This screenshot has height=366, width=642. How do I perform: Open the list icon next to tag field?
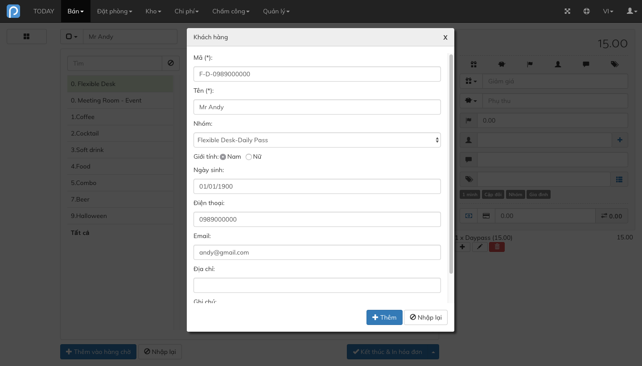[619, 179]
